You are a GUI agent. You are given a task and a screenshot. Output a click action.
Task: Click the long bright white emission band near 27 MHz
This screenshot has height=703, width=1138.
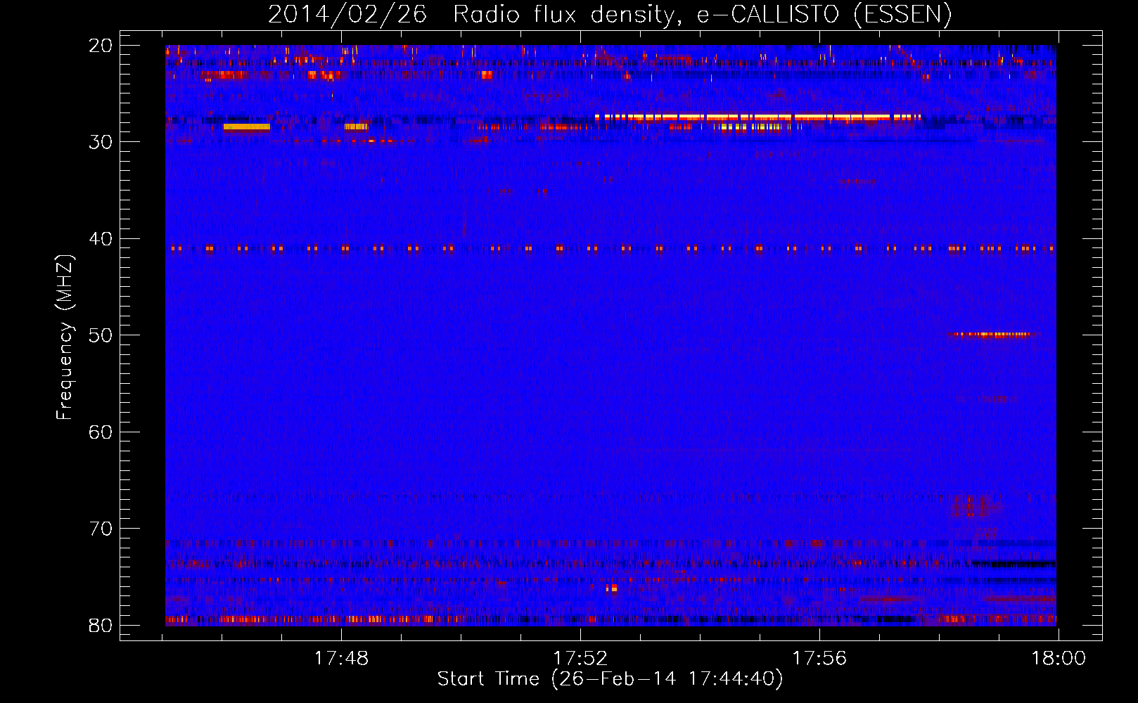click(757, 117)
